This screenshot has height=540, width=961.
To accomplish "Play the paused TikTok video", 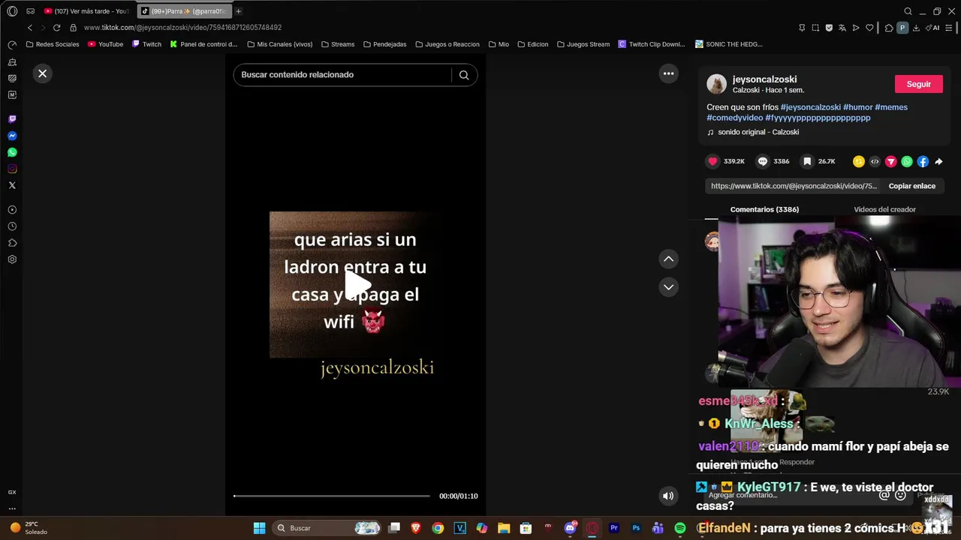I will (357, 285).
